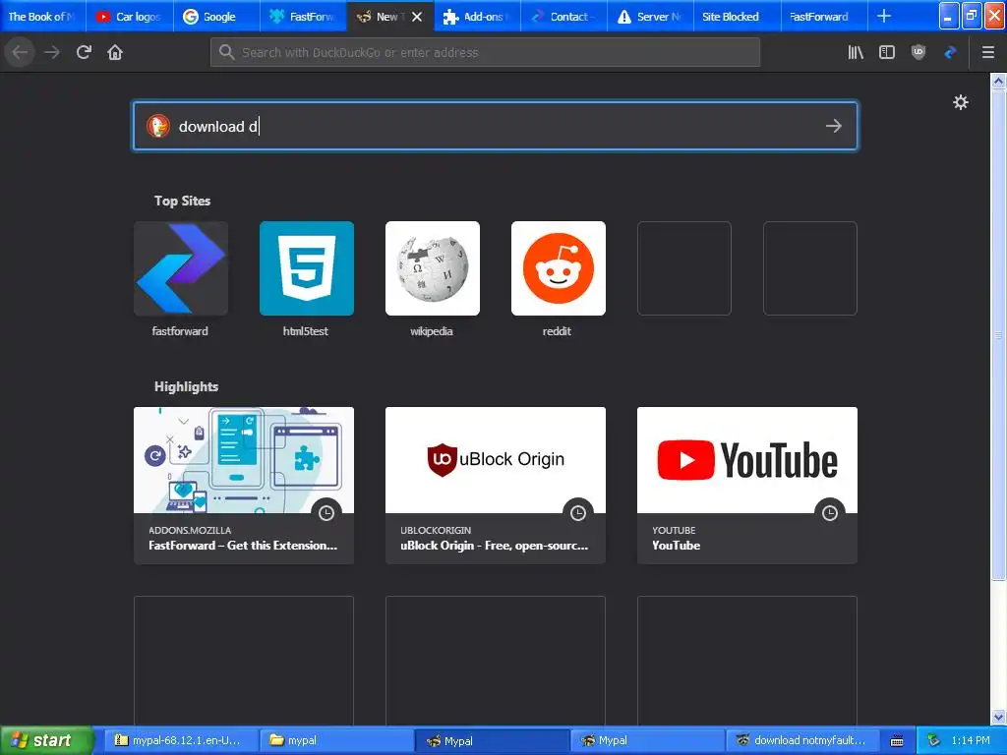Image resolution: width=1007 pixels, height=755 pixels.
Task: Switch to the Google tab
Action: tap(216, 17)
